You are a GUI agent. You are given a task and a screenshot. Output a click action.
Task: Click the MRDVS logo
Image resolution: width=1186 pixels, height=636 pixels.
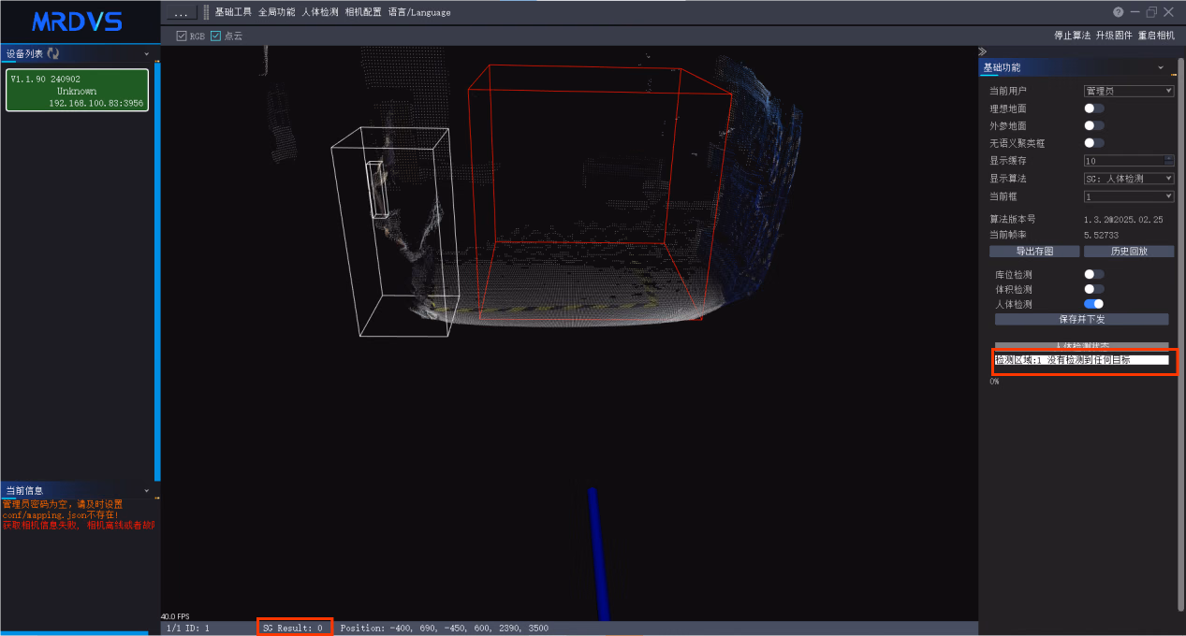[x=78, y=21]
